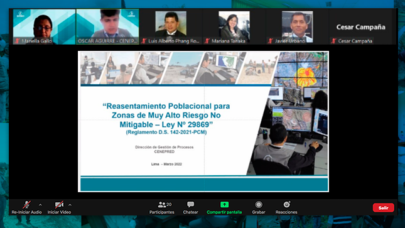Click Javier Urbano's participant tile
The width and height of the screenshot is (405, 228).
pos(297,26)
